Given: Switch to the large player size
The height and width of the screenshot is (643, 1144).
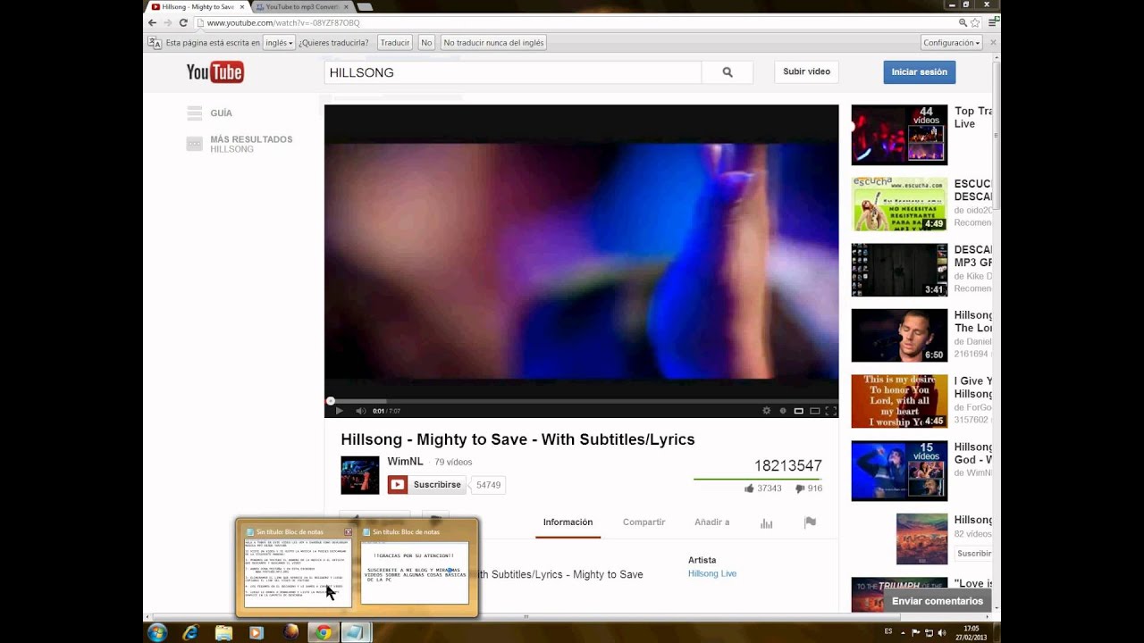Looking at the screenshot, I should coord(814,411).
